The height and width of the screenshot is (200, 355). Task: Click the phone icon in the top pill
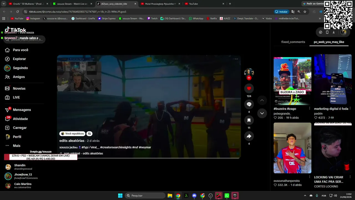327,32
